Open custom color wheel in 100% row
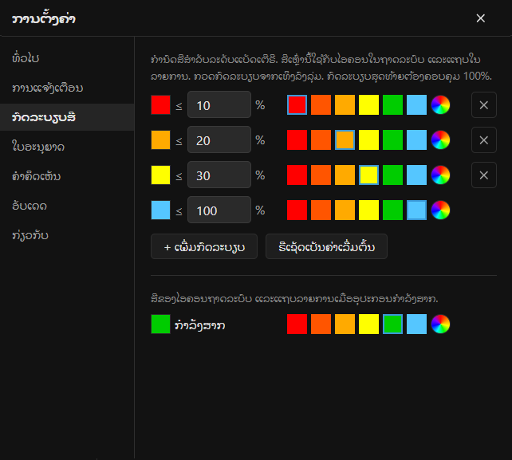Image resolution: width=512 pixels, height=460 pixels. click(440, 210)
